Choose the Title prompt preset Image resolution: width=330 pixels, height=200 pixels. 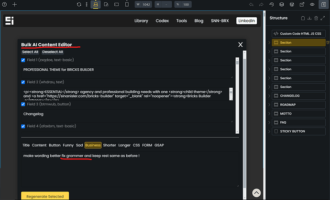26,145
